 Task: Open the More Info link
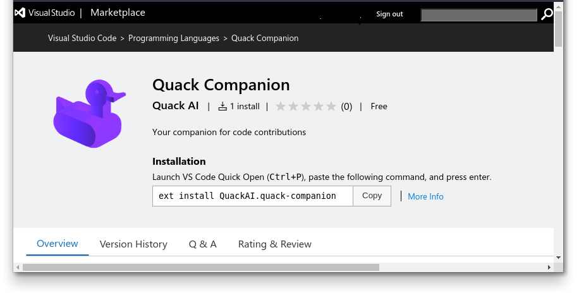click(425, 196)
